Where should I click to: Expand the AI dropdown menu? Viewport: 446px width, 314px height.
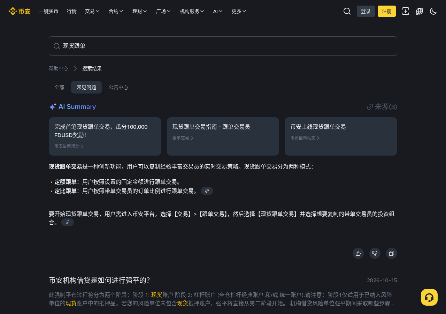218,11
